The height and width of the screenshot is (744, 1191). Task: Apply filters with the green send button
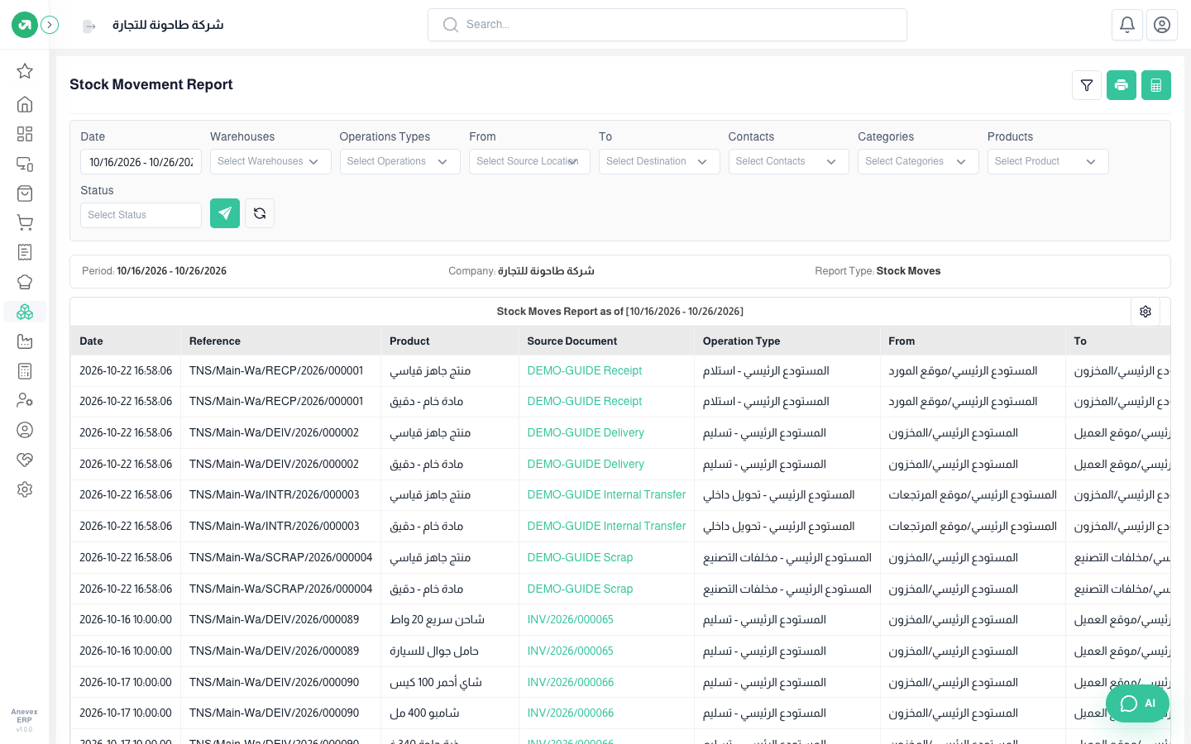point(225,213)
